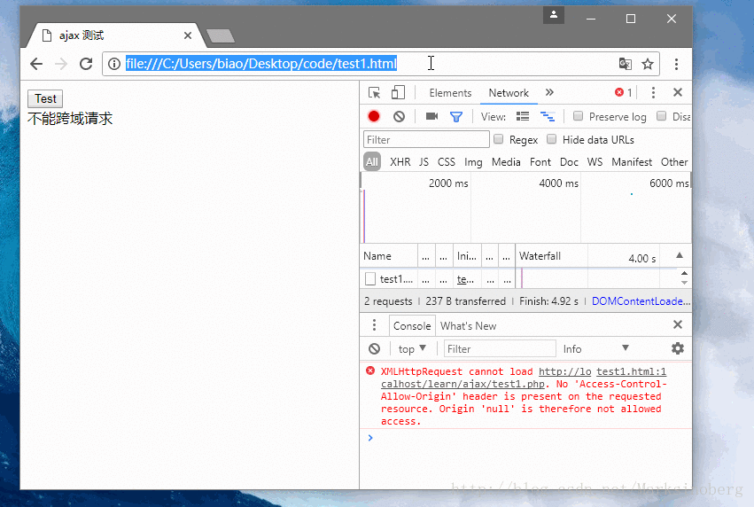
Task: Click the Test button on page
Action: pyautogui.click(x=45, y=99)
